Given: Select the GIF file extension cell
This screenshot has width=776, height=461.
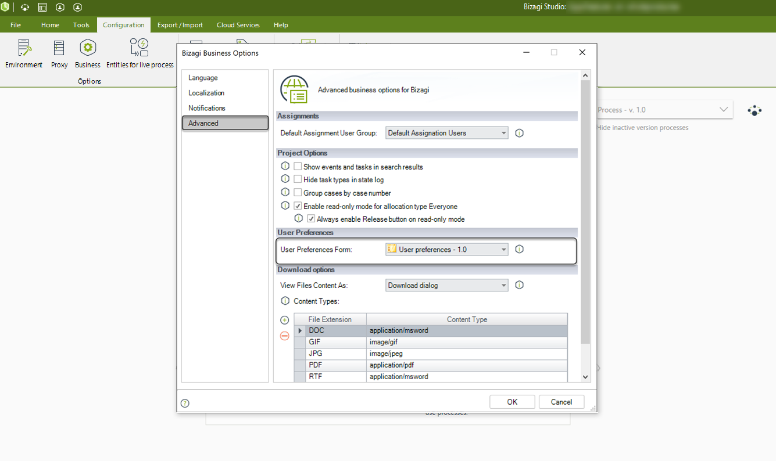Looking at the screenshot, I should click(x=337, y=342).
